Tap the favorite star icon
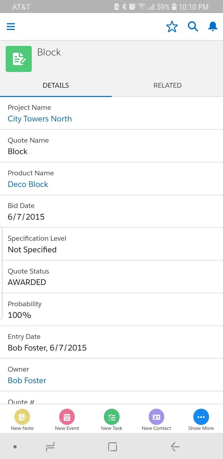 [172, 27]
